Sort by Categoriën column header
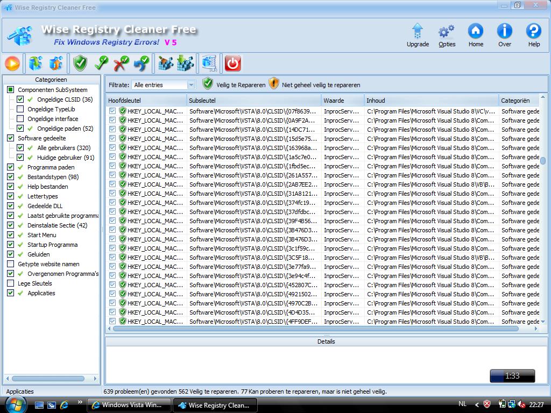This screenshot has width=551, height=413. pyautogui.click(x=519, y=101)
